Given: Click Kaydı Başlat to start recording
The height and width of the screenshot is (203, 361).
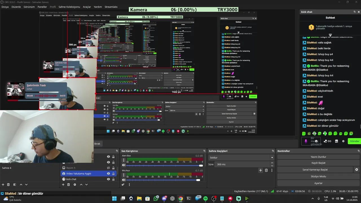Looking at the screenshot, I should pyautogui.click(x=318, y=163).
